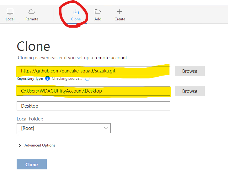Click the Clone download-arrow icon
Viewport: 228px width, 181px height.
pyautogui.click(x=76, y=12)
